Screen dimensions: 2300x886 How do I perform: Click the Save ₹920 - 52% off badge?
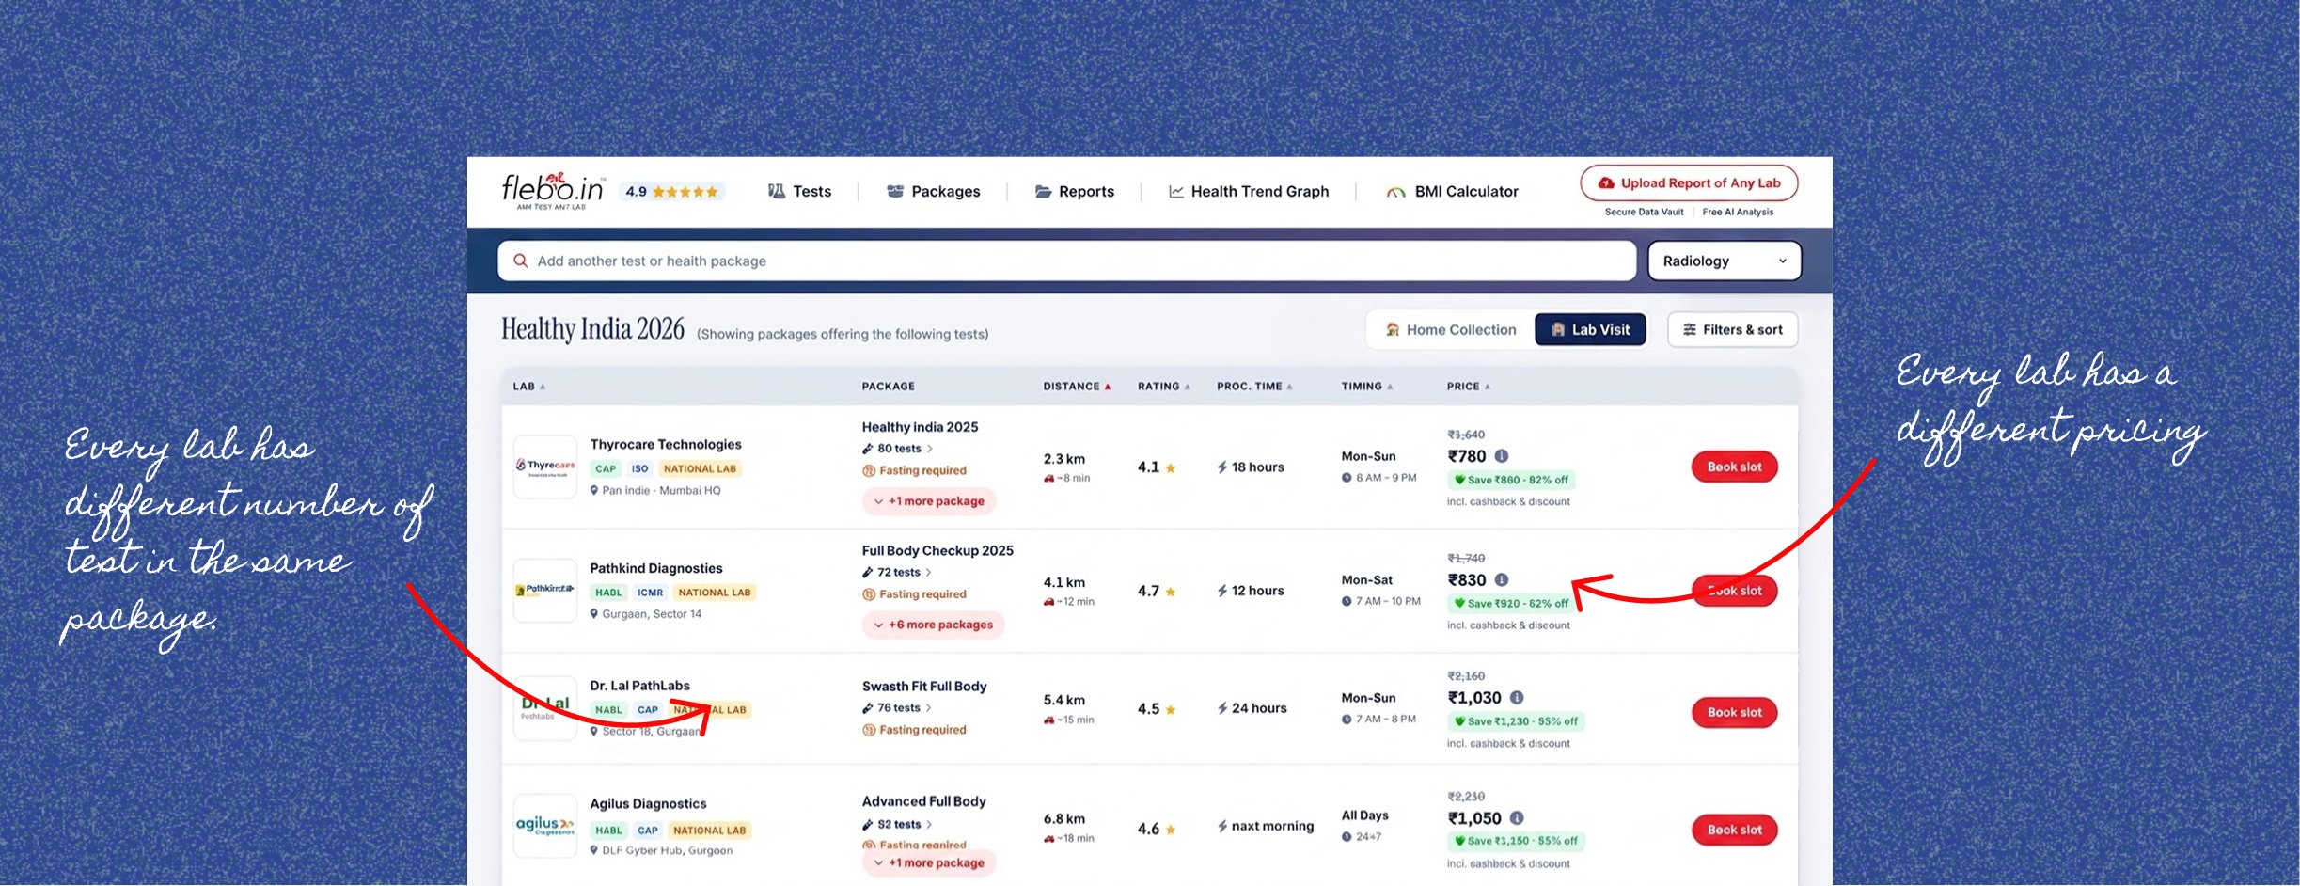coord(1511,604)
